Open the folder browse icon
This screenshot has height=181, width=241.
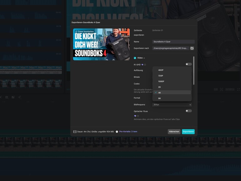pos(192,48)
